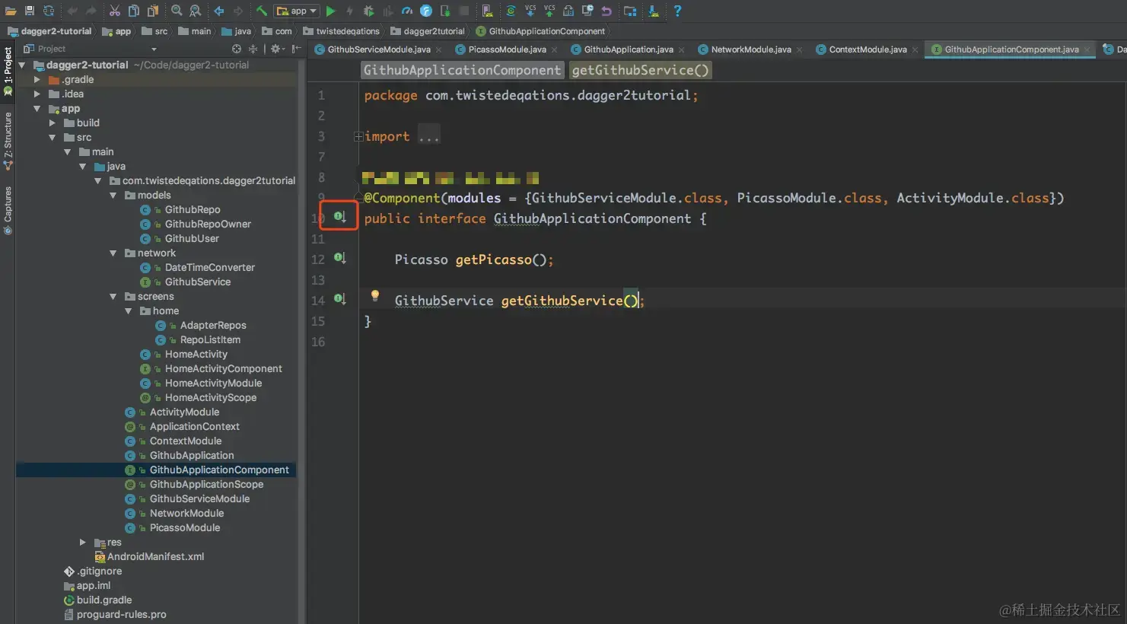Close the NetworkModule.java tab
Screen dimensions: 1127x624
(799, 50)
